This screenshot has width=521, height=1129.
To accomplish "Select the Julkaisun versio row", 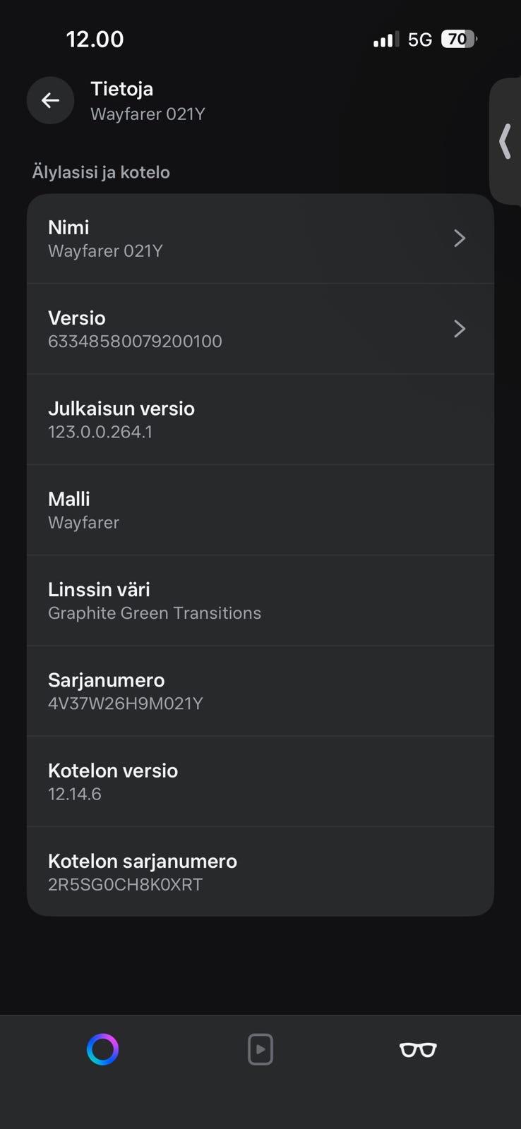I will pyautogui.click(x=260, y=419).
